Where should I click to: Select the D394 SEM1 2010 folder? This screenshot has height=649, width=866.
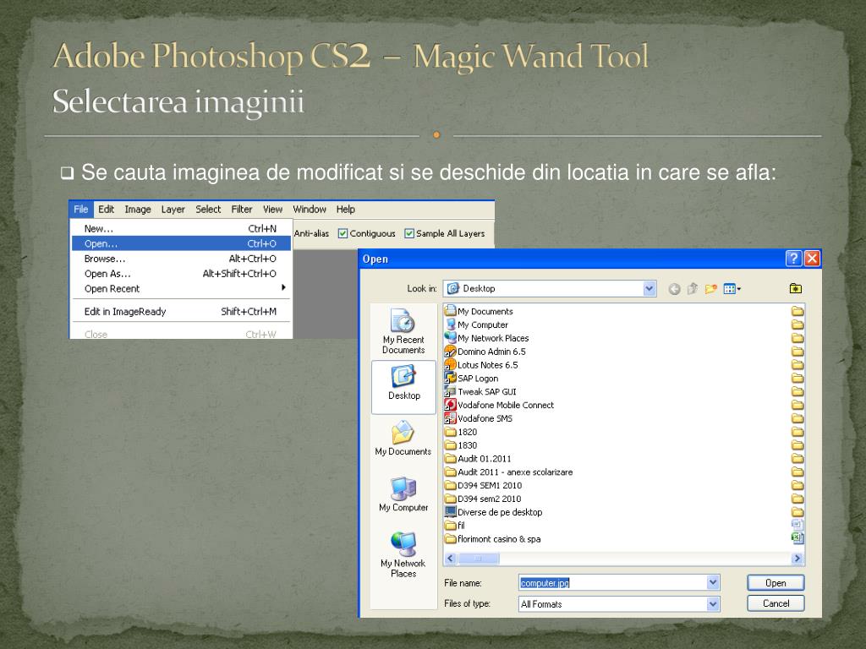pyautogui.click(x=484, y=485)
